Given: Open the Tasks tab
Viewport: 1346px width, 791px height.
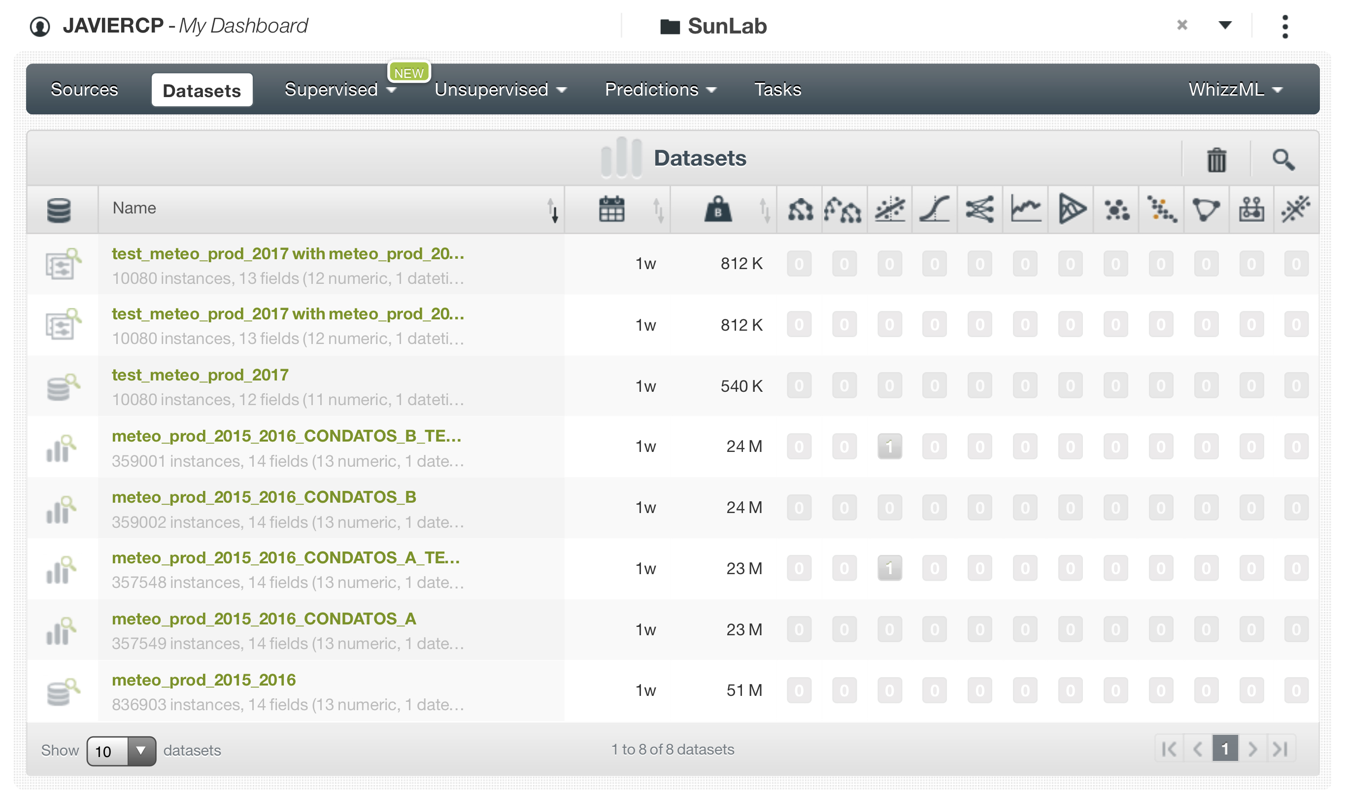Looking at the screenshot, I should (777, 89).
